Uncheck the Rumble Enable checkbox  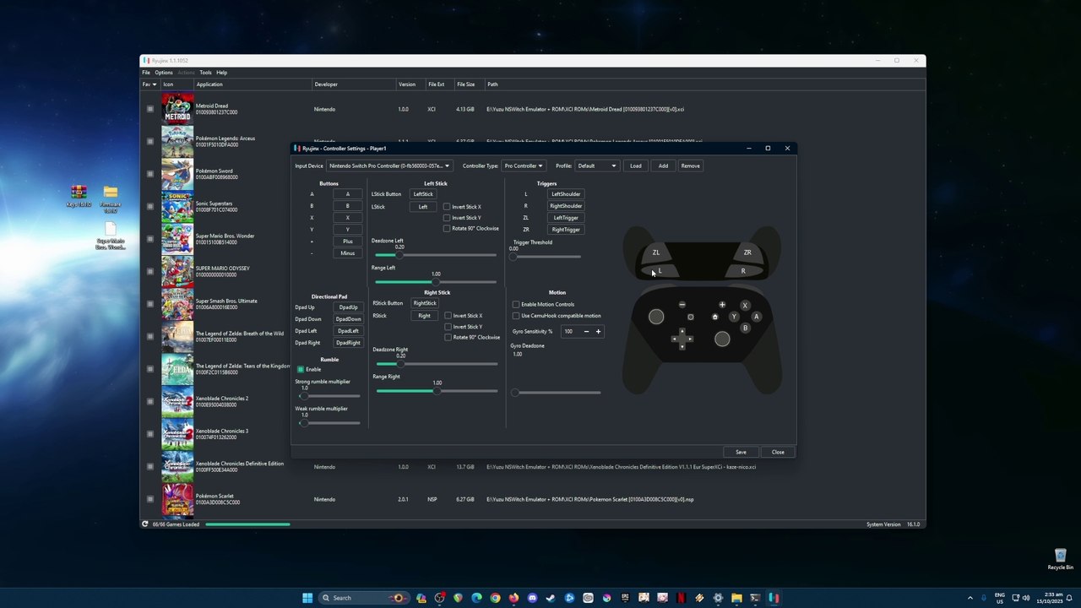301,369
